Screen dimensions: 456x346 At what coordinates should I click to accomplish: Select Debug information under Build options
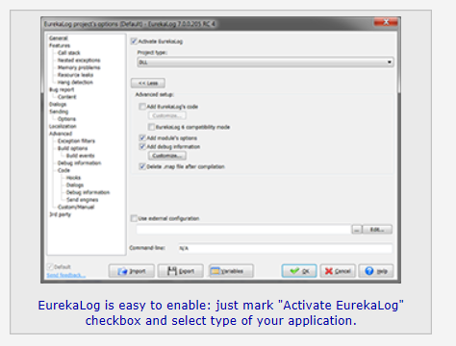coord(79,163)
